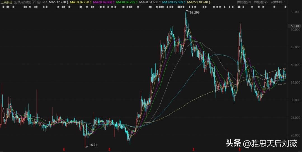
Task: Open chart settings gear icon
Action: click(39, 2)
